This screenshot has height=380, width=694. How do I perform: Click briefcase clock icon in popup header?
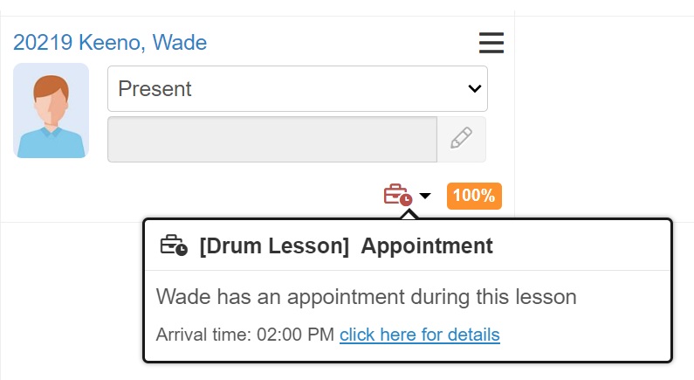click(x=174, y=245)
